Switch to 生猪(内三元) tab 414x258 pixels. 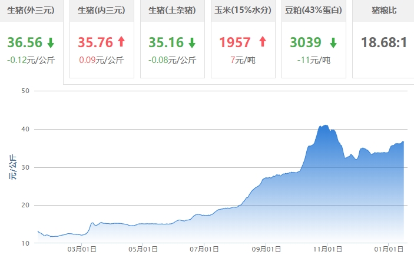(x=102, y=11)
